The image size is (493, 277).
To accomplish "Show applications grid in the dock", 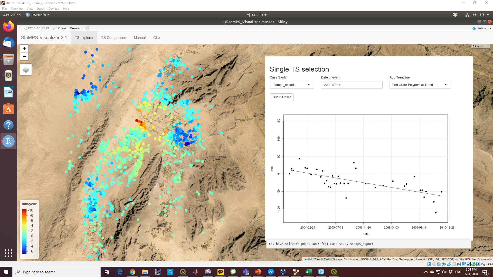I will coord(8,253).
